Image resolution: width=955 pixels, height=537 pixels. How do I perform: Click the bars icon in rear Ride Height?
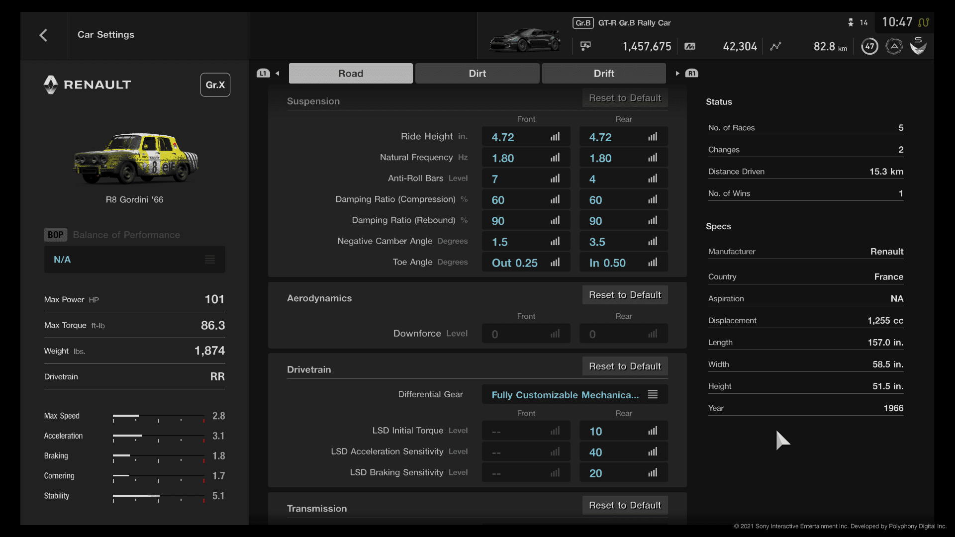coord(653,137)
